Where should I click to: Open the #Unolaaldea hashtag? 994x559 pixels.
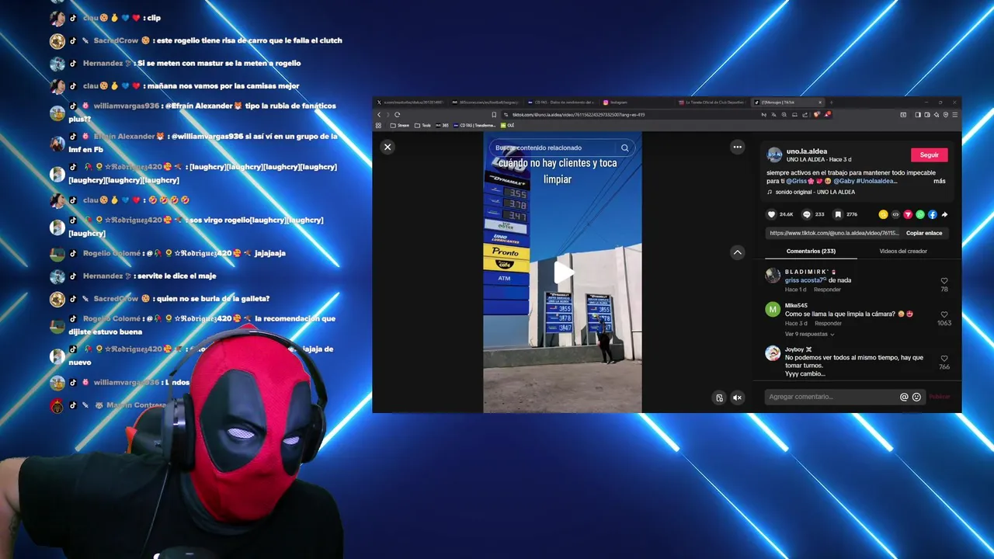pos(876,181)
